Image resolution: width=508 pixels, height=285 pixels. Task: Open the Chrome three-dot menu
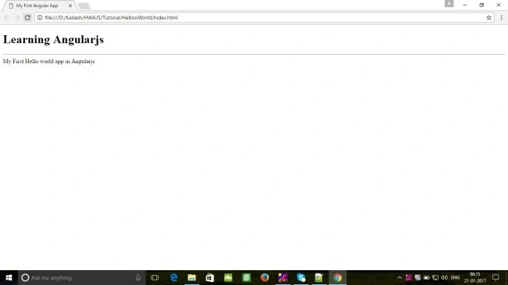[x=501, y=17]
